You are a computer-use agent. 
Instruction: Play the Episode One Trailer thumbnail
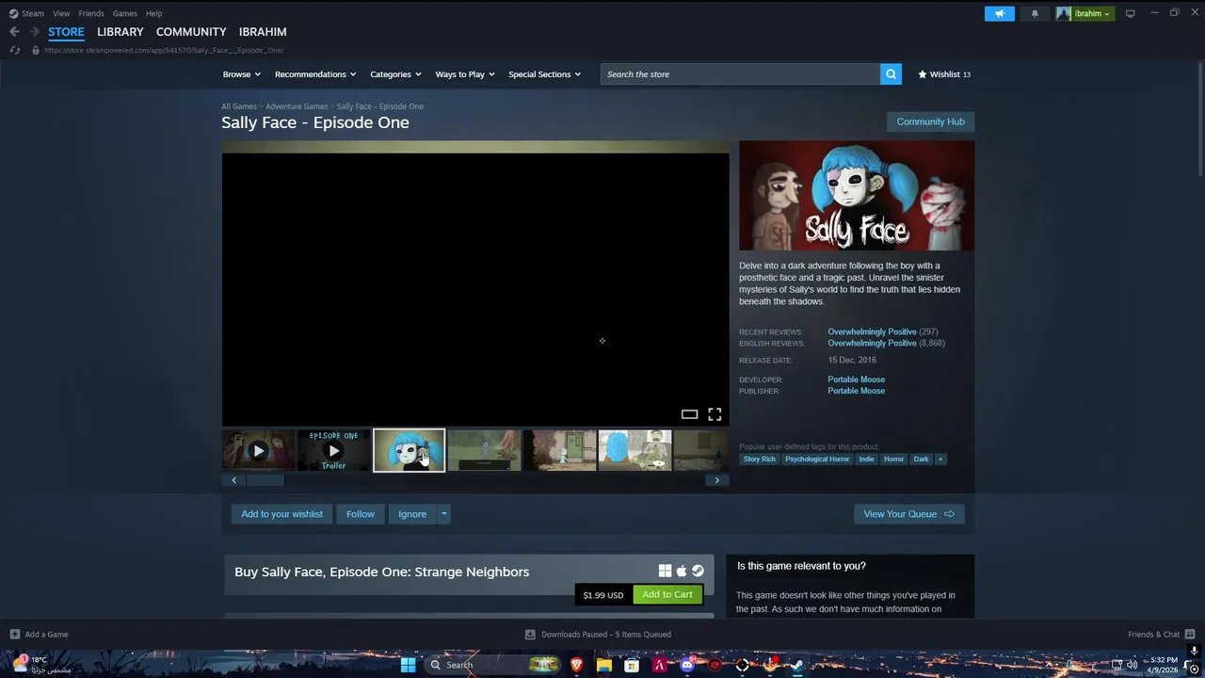(333, 450)
